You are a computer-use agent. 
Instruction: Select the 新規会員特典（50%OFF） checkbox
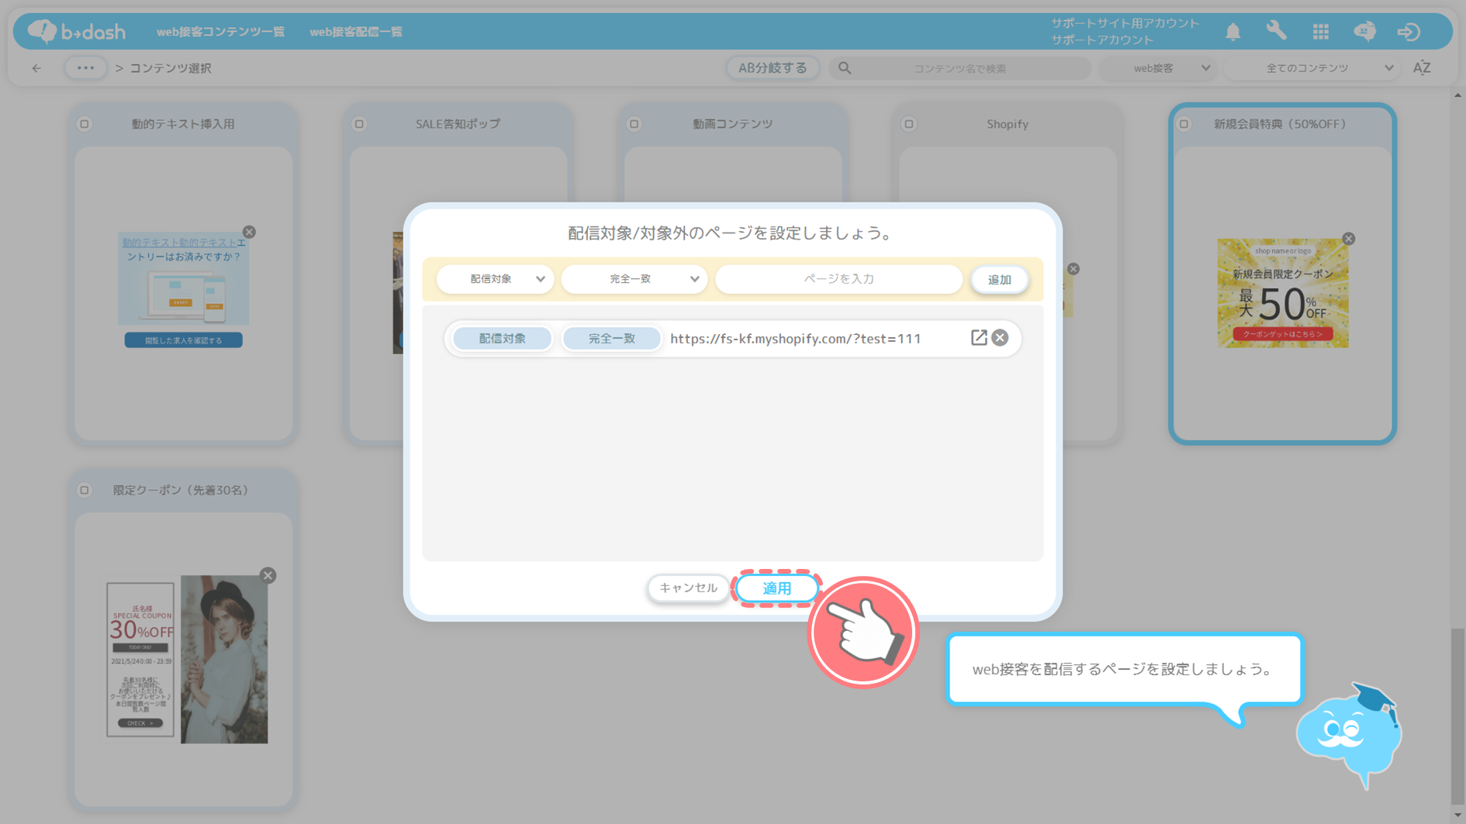coord(1184,124)
